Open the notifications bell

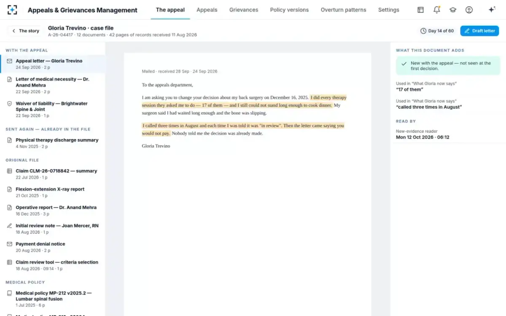437,10
